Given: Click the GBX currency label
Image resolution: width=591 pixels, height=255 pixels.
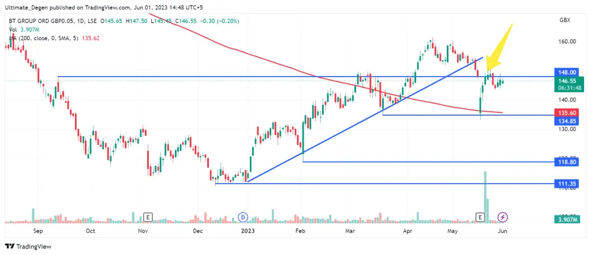Looking at the screenshot, I should [564, 20].
